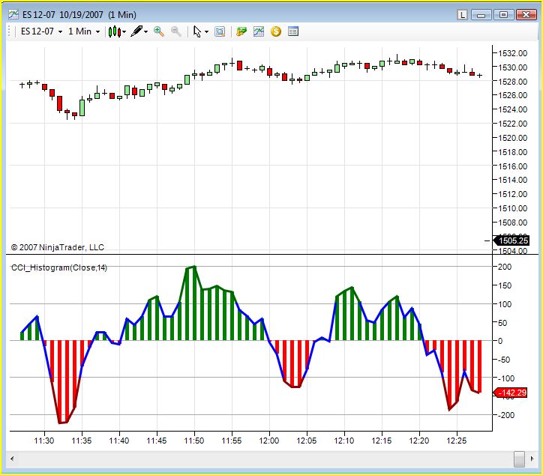Viewport: 543px width, 475px height.
Task: Open the gold dollar coin strategies icon
Action: [x=276, y=31]
